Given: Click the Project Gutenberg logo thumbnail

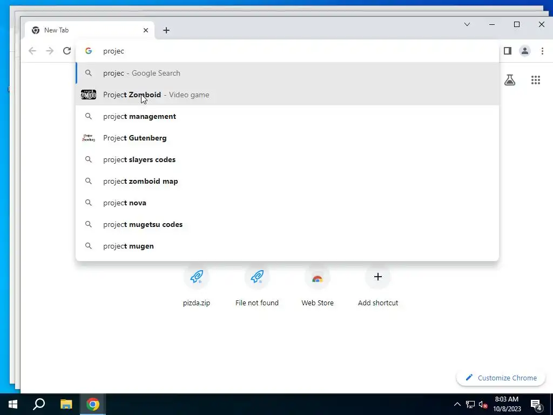Looking at the screenshot, I should pos(89,138).
